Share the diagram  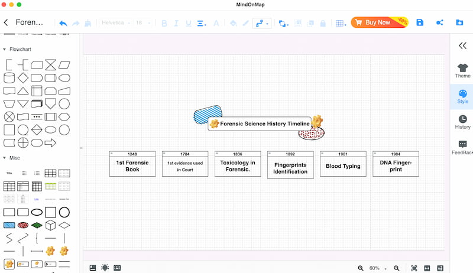coord(439,22)
